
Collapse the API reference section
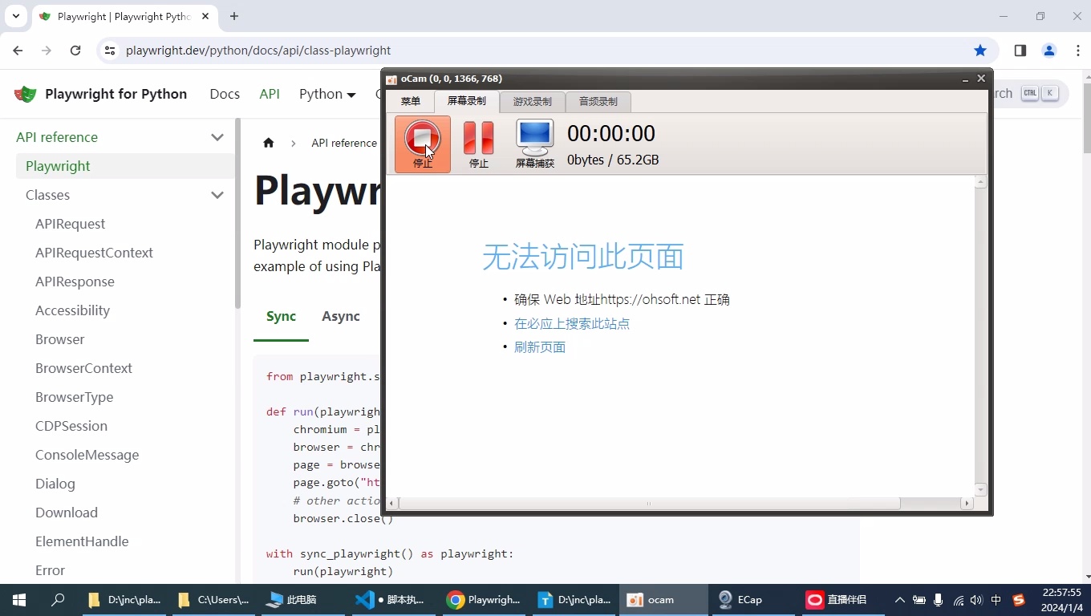217,137
